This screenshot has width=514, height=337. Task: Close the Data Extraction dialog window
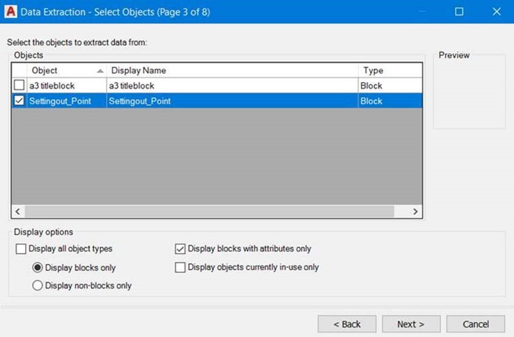[x=496, y=12]
